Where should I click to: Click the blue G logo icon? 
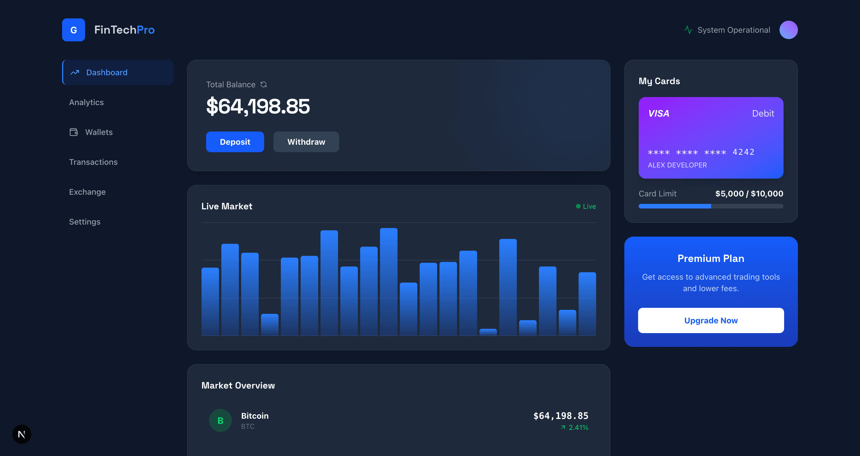tap(74, 30)
